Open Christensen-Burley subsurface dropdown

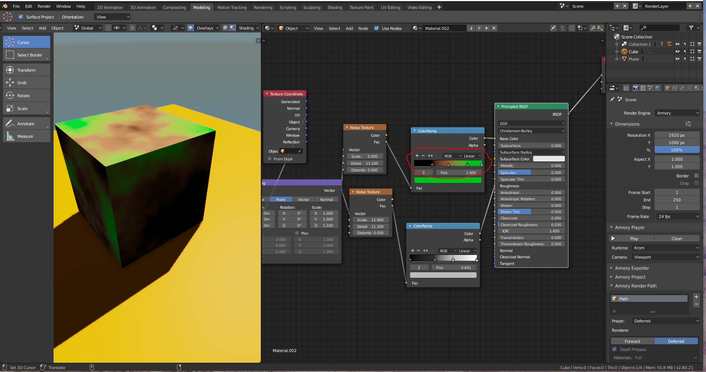point(531,131)
